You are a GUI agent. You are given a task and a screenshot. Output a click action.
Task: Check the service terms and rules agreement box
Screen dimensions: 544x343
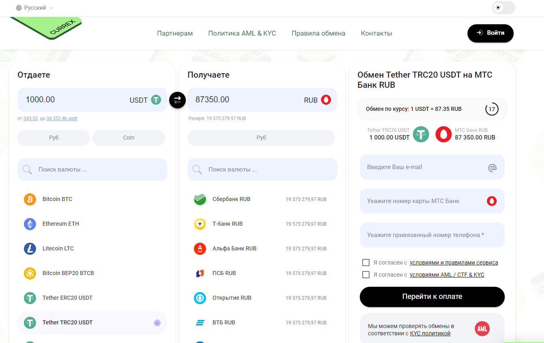click(x=366, y=263)
